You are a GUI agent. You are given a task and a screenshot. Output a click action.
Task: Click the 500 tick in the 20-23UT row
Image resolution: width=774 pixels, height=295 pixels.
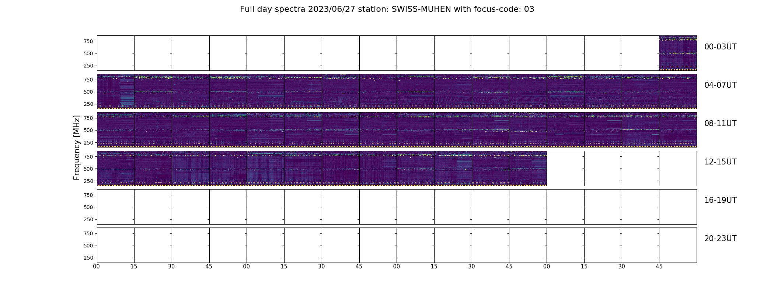pyautogui.click(x=88, y=246)
